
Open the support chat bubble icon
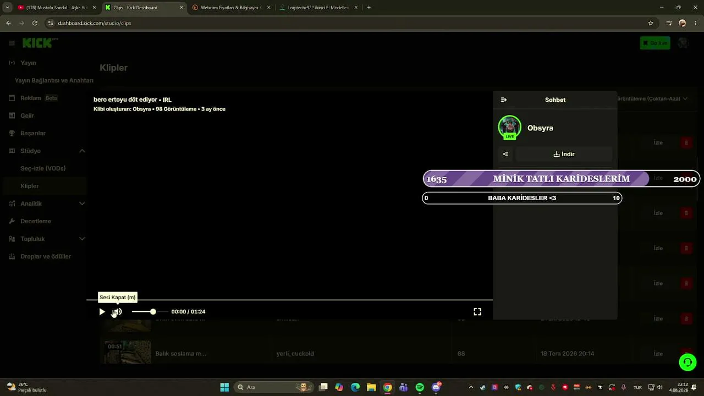tap(687, 362)
